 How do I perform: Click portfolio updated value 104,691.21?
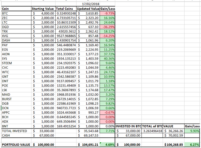[88, 145]
